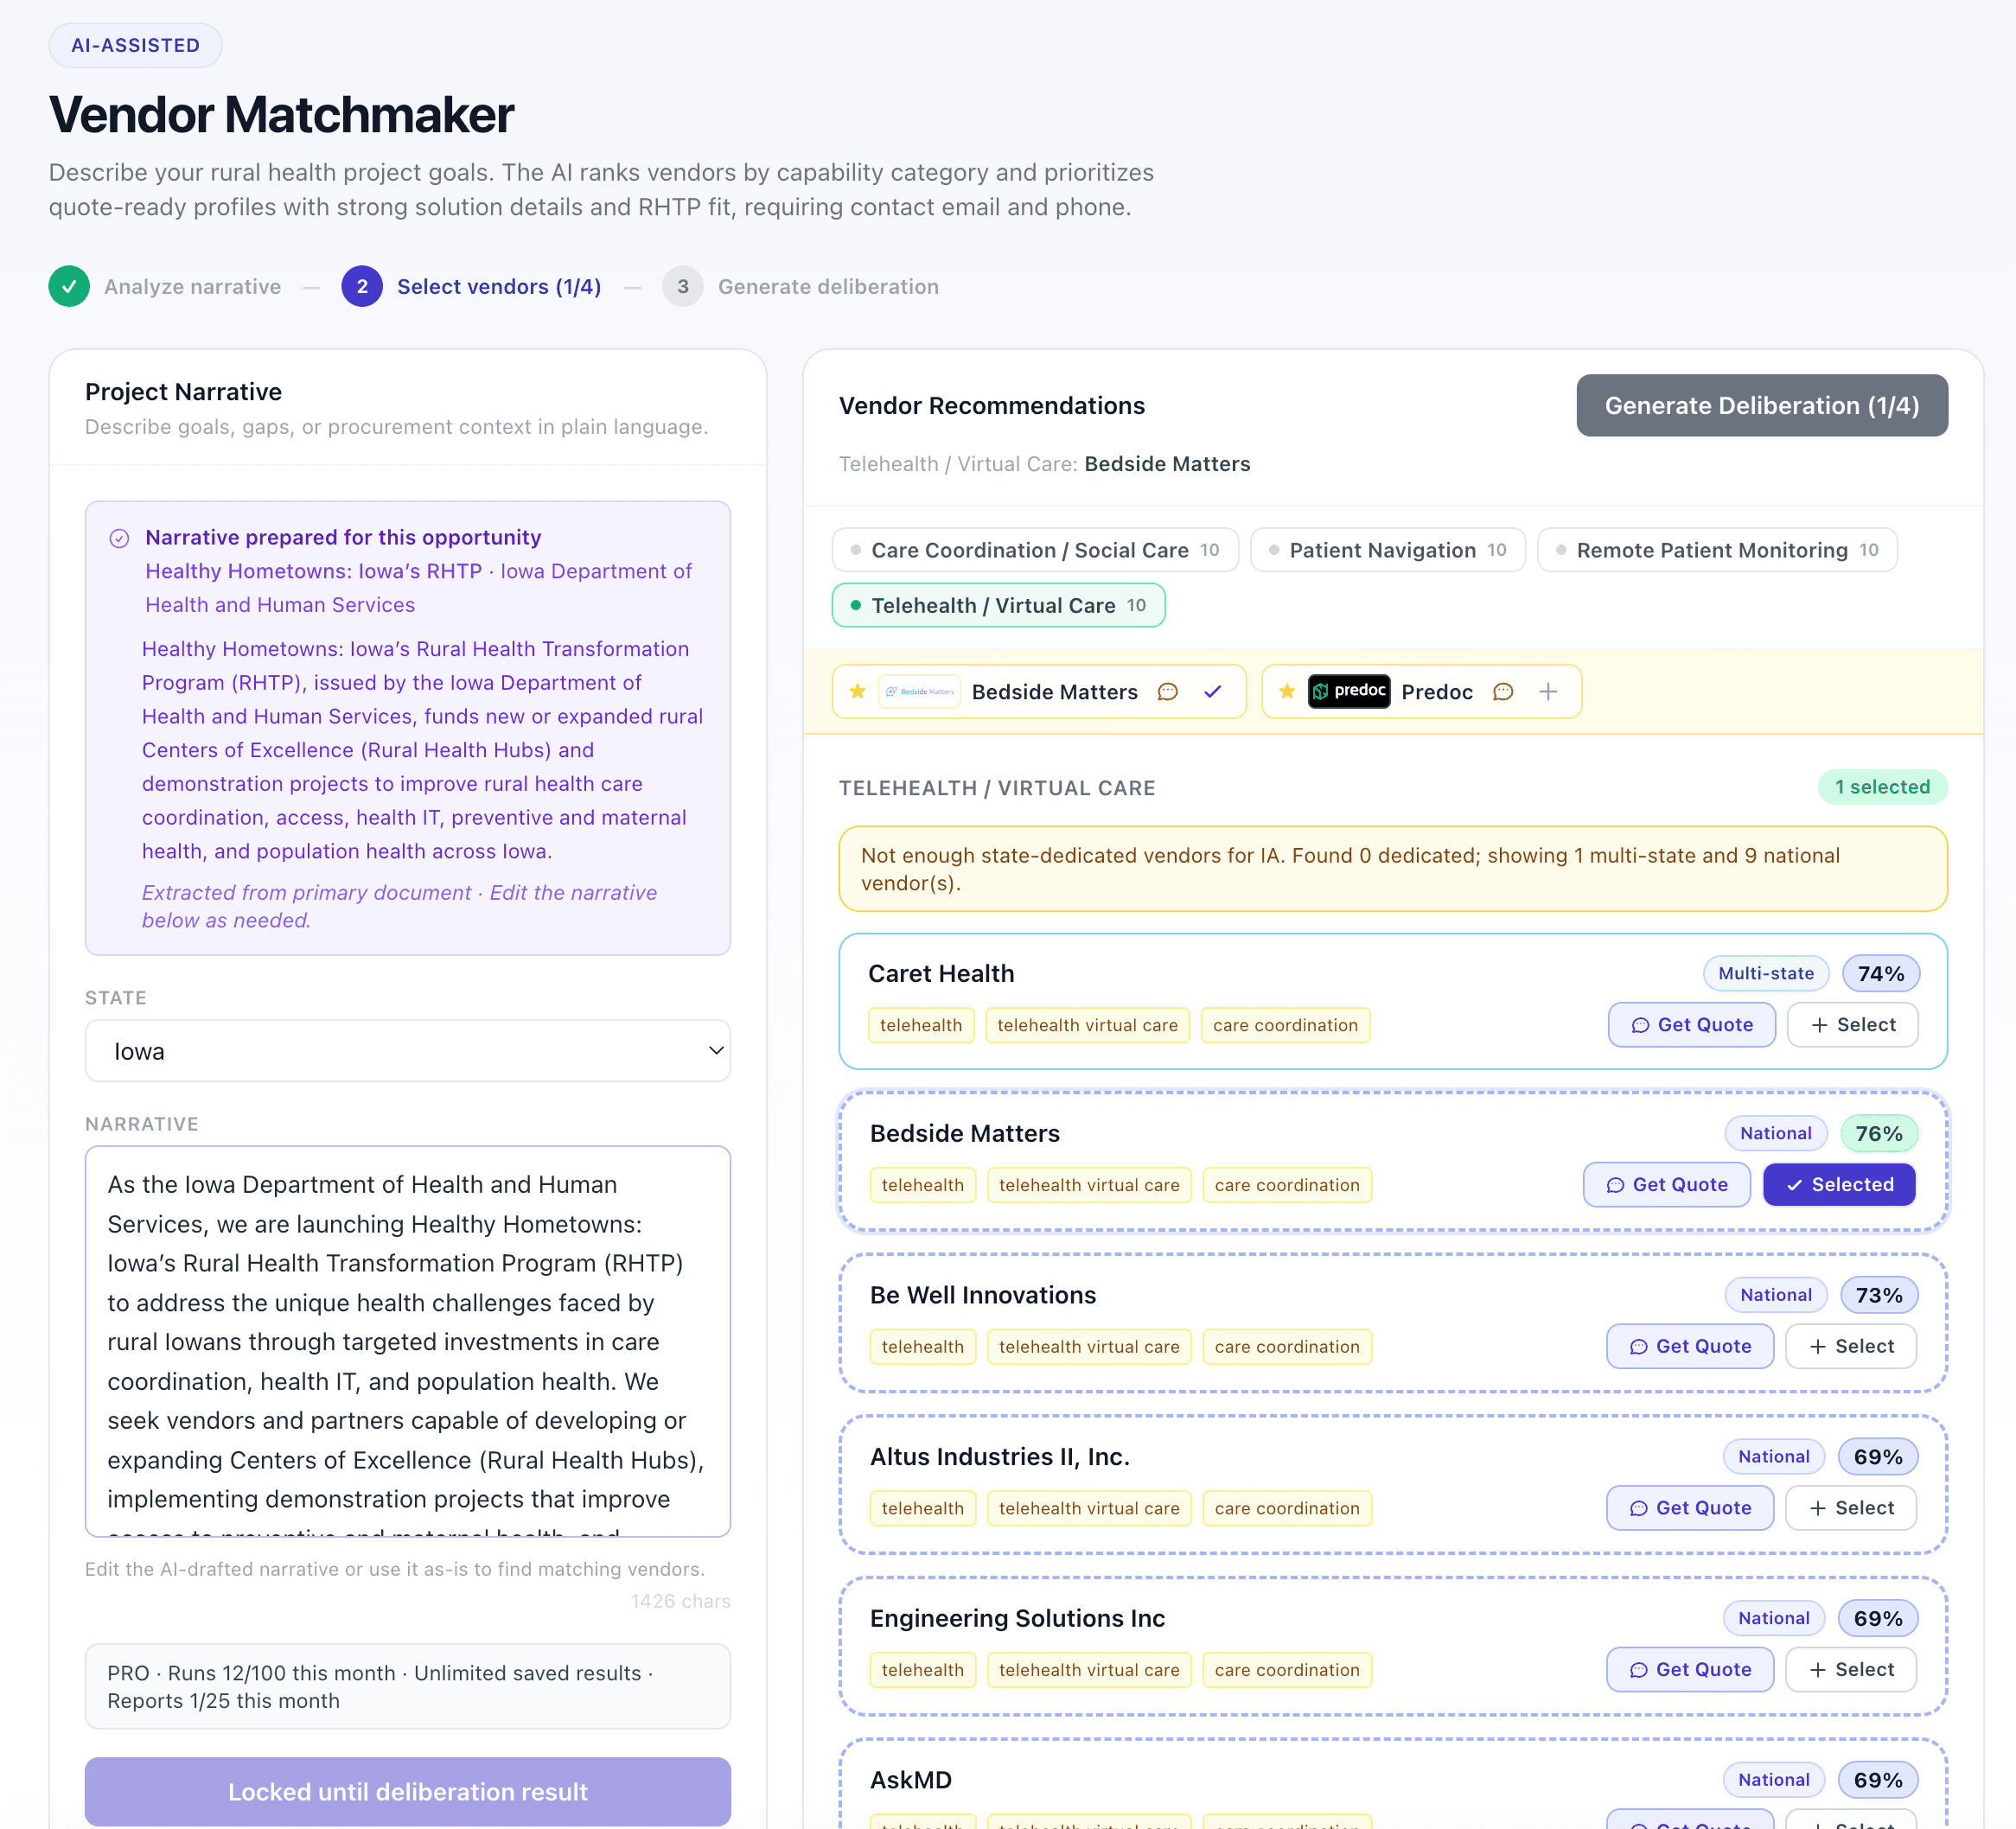
Task: Select the Engineering Solutions Inc vendor
Action: [1851, 1669]
